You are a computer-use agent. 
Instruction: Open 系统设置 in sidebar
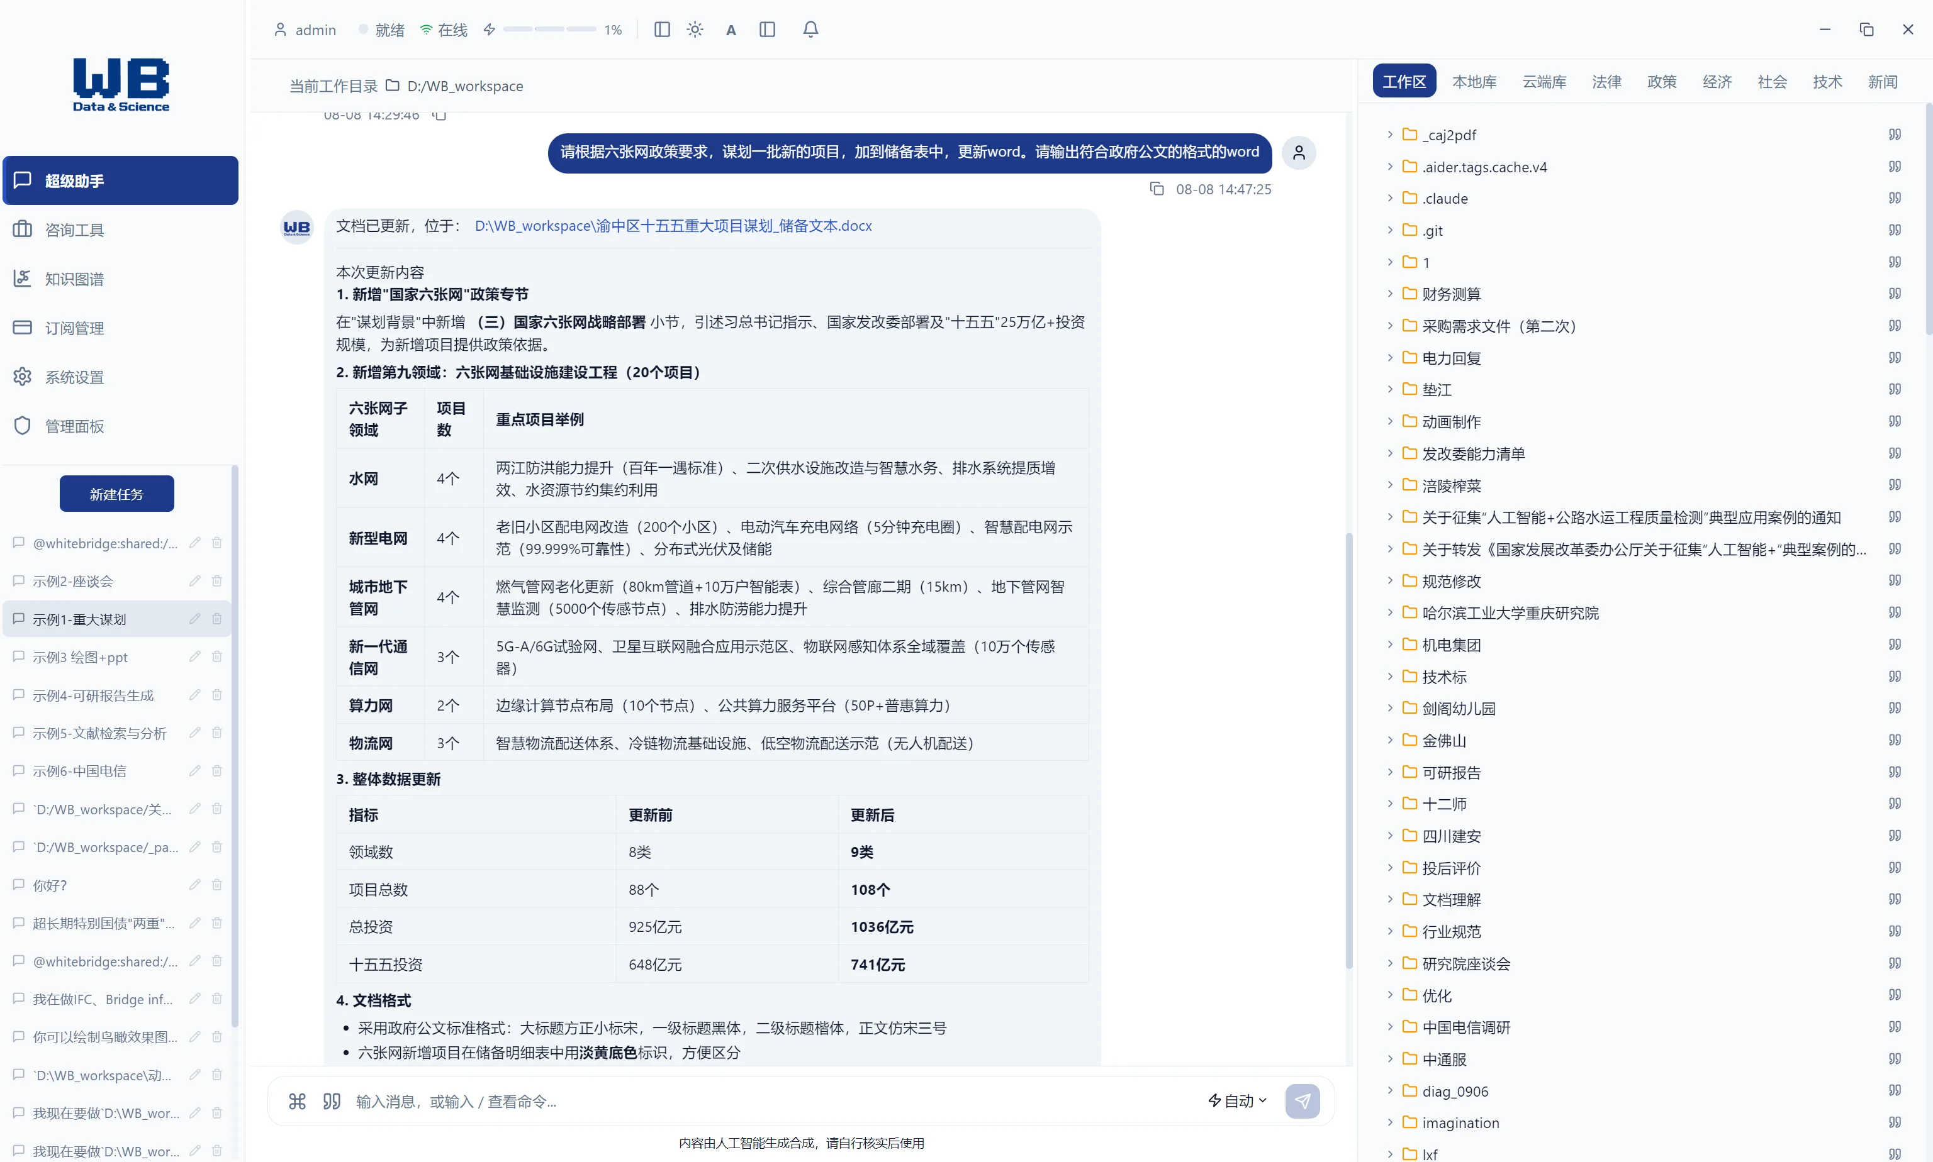(x=121, y=377)
